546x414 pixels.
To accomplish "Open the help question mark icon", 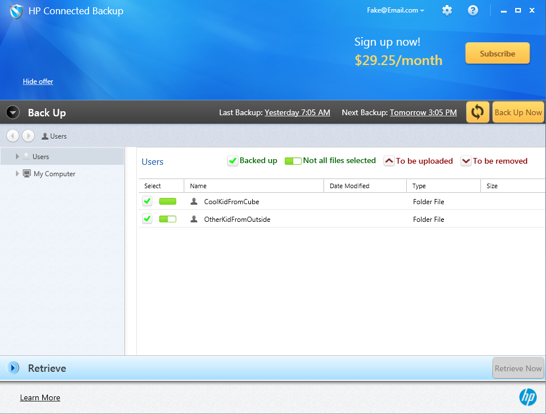I will click(472, 10).
